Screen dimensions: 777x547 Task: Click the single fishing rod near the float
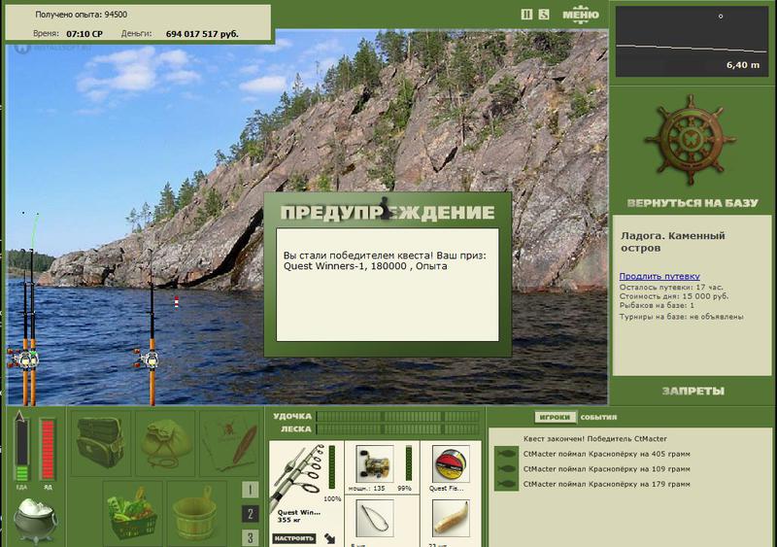pos(151,329)
